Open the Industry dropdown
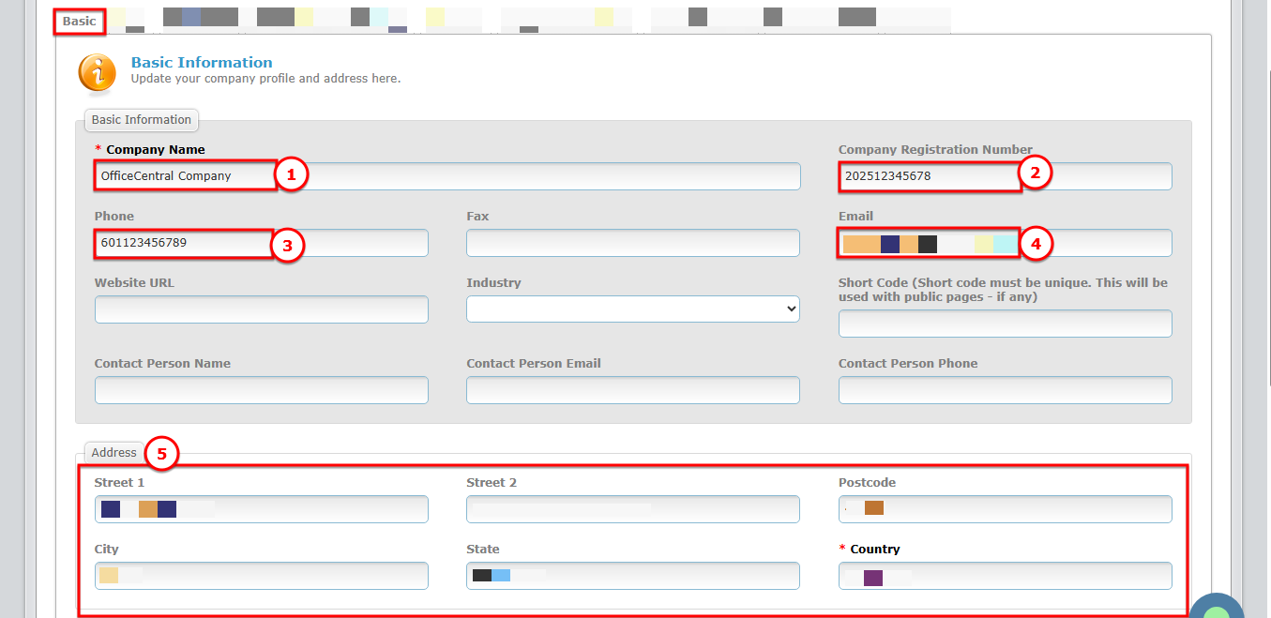1271x618 pixels. [x=633, y=309]
